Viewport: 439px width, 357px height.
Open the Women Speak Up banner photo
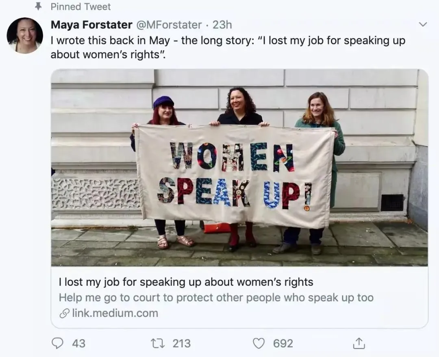pos(239,167)
